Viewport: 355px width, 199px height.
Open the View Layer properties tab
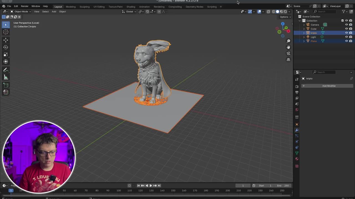click(297, 98)
